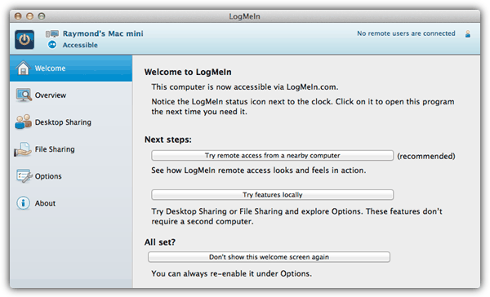The height and width of the screenshot is (297, 490).
Task: Click the computer monitor icon beside Raymond's Mac mini
Action: pyautogui.click(x=52, y=33)
